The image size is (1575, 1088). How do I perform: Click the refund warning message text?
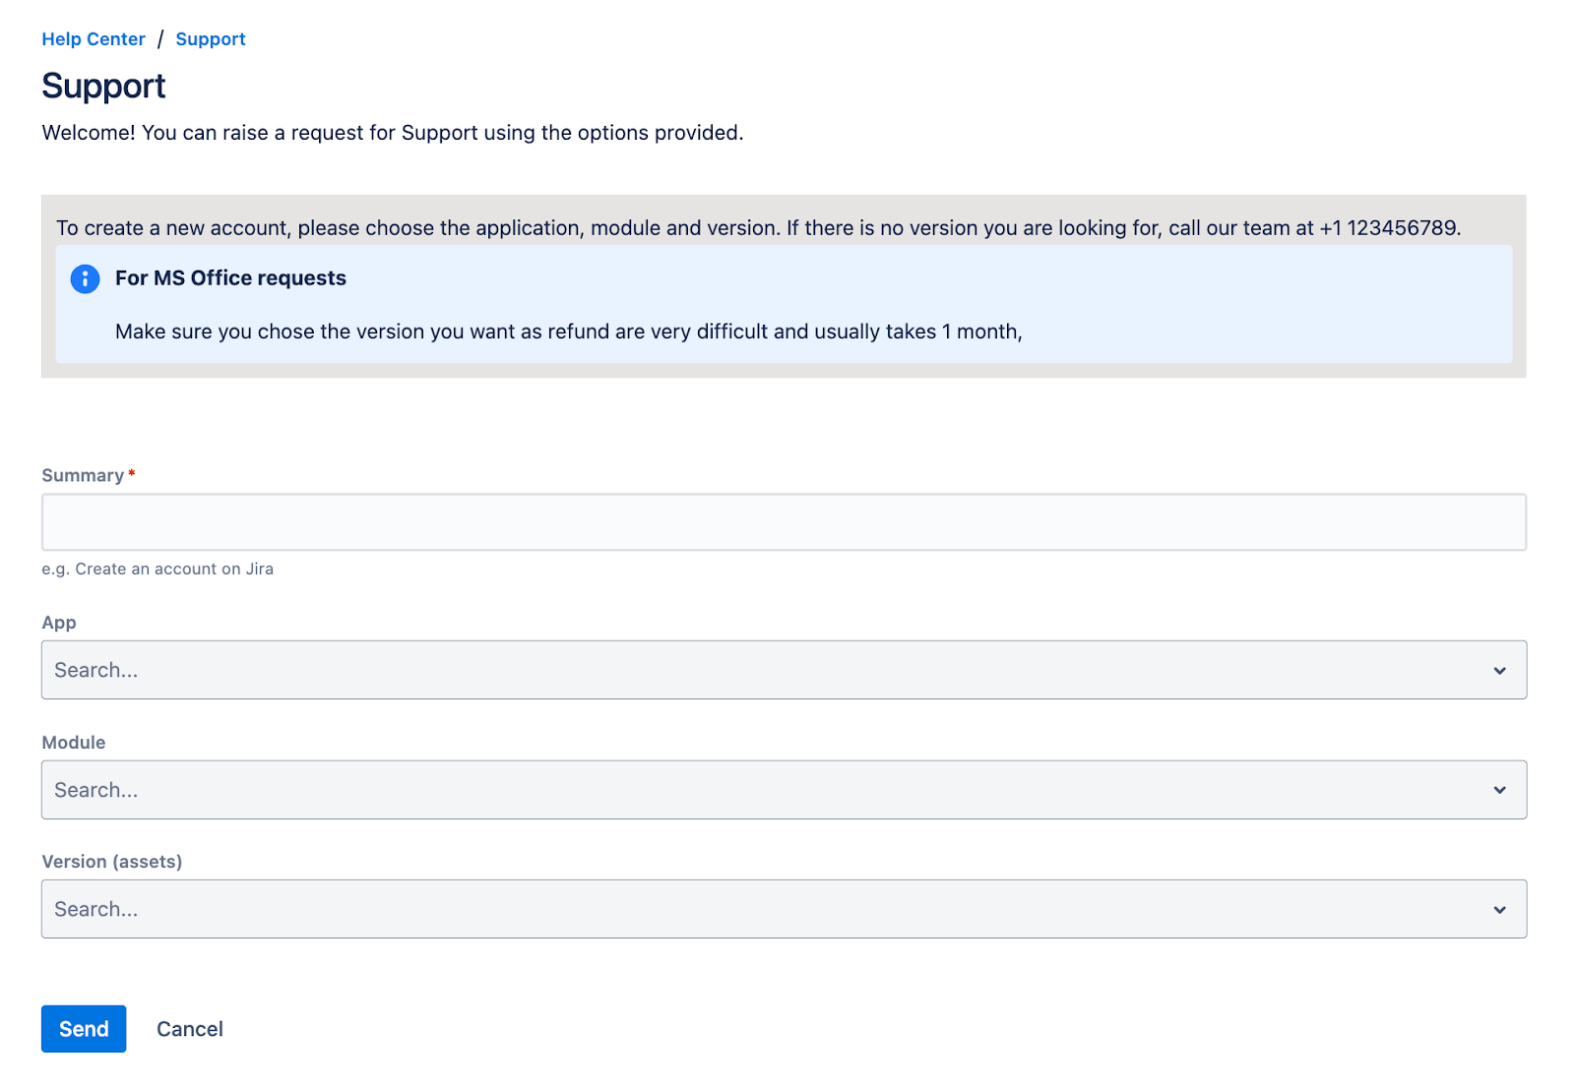[x=569, y=332]
